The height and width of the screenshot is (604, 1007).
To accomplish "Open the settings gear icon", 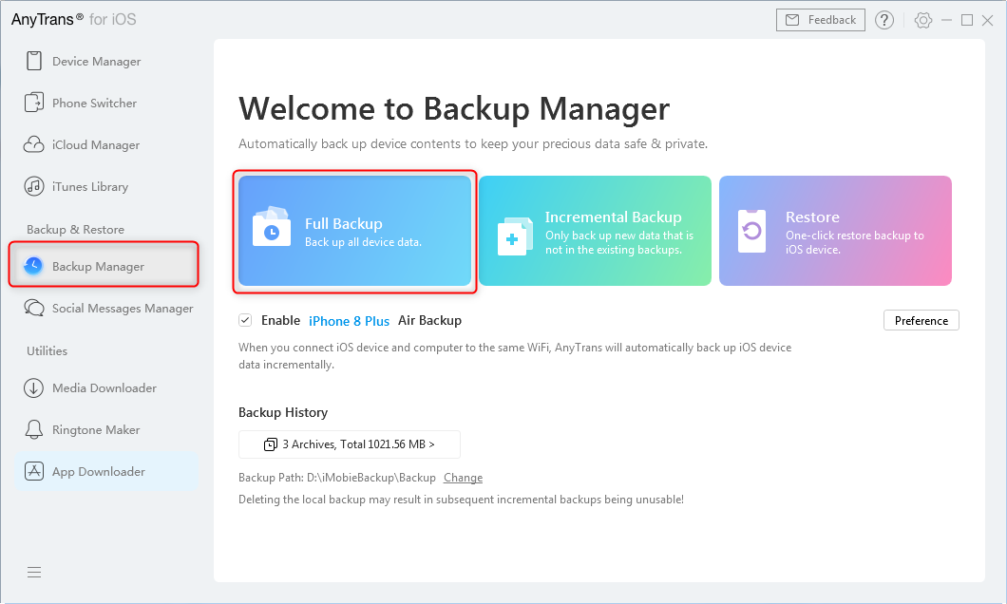I will [922, 20].
